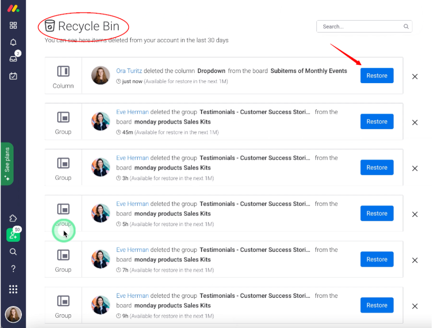Click the "9h" timestamp

tap(125, 316)
